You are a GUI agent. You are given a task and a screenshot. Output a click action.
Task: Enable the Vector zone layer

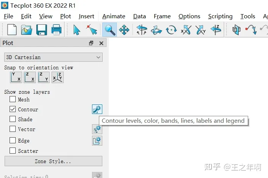coord(13,129)
